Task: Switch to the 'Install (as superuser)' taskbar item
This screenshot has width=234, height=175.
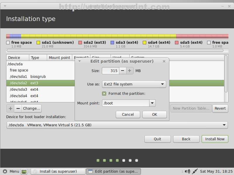Action: [58, 171]
